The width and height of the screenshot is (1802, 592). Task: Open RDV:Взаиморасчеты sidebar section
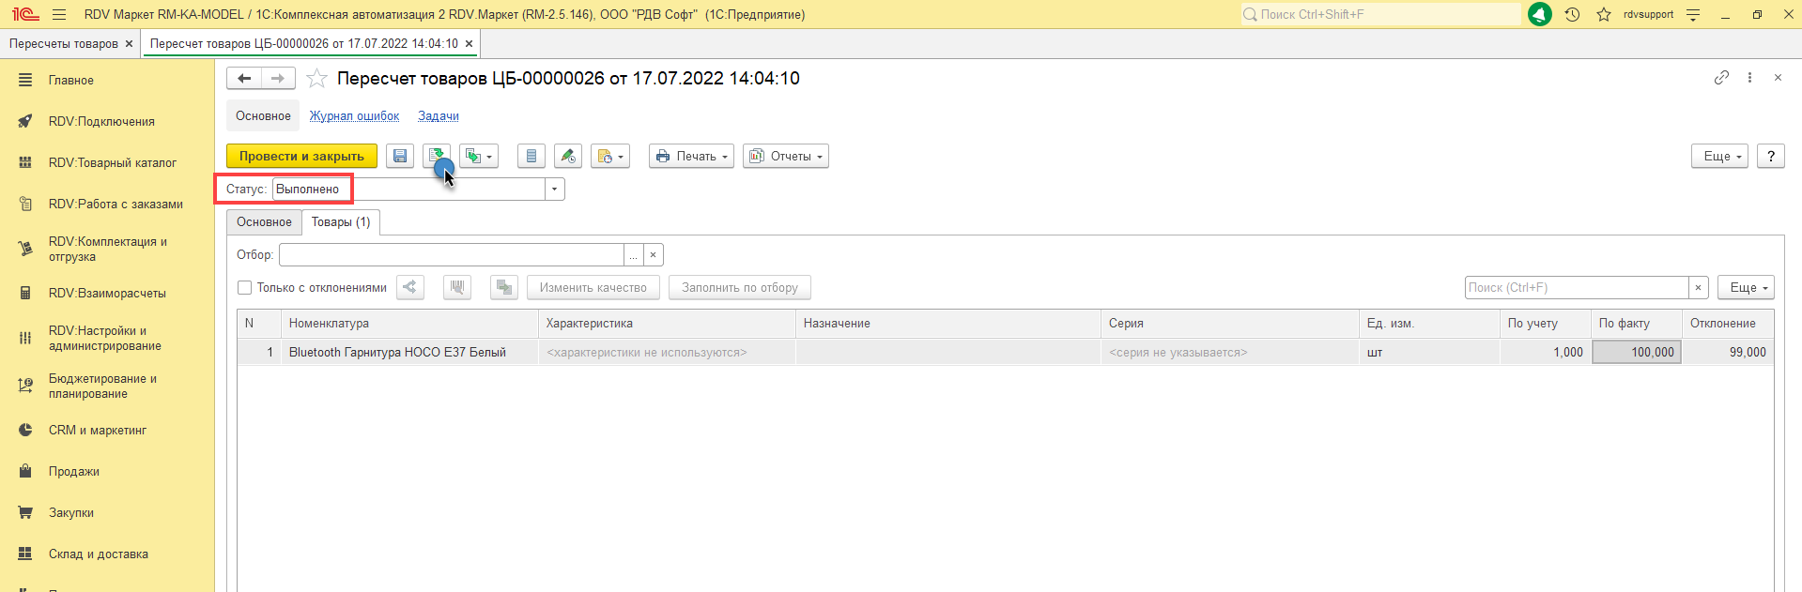coord(107,294)
